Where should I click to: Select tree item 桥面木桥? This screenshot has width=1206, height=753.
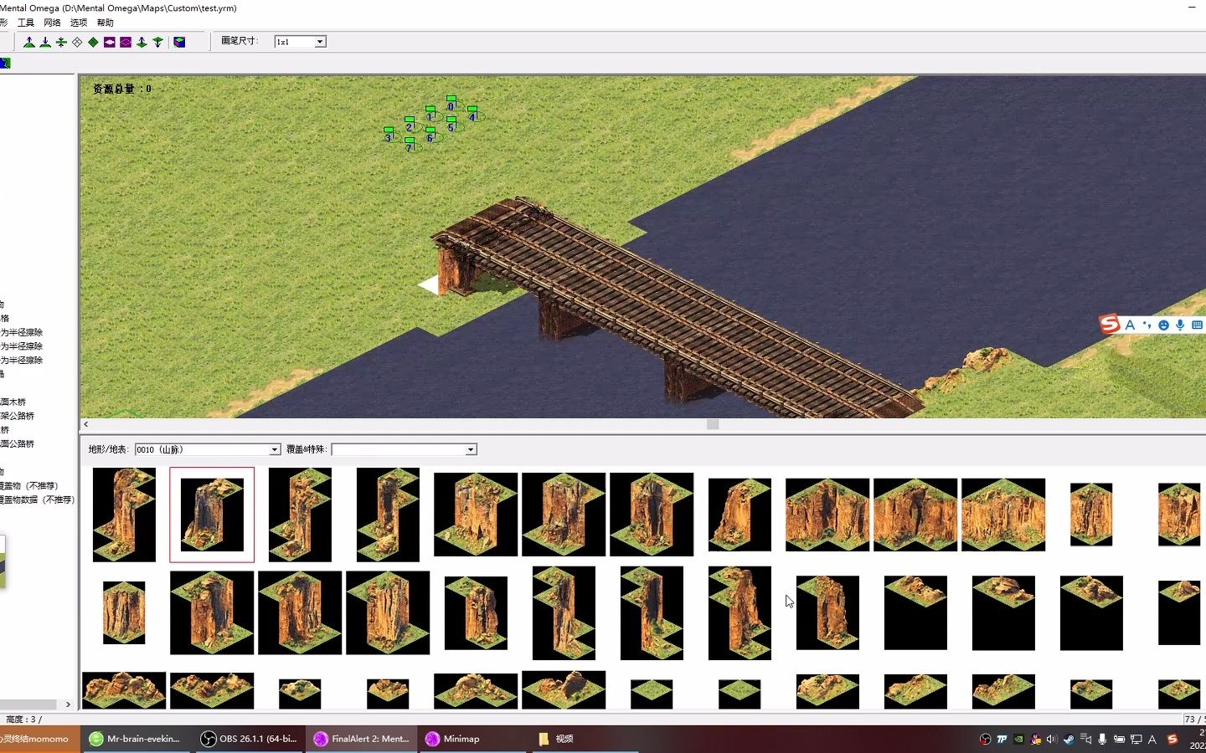13,402
